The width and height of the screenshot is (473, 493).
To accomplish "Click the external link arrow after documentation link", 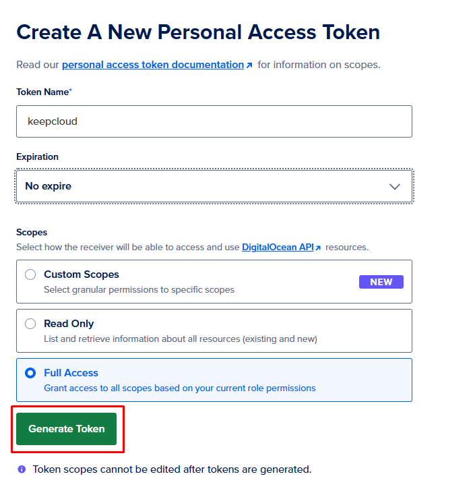I will (249, 65).
